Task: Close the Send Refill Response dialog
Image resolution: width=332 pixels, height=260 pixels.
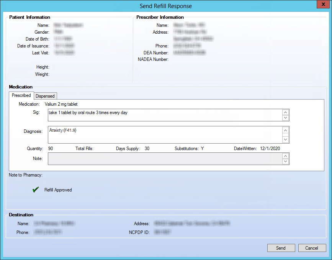Action: click(x=323, y=4)
